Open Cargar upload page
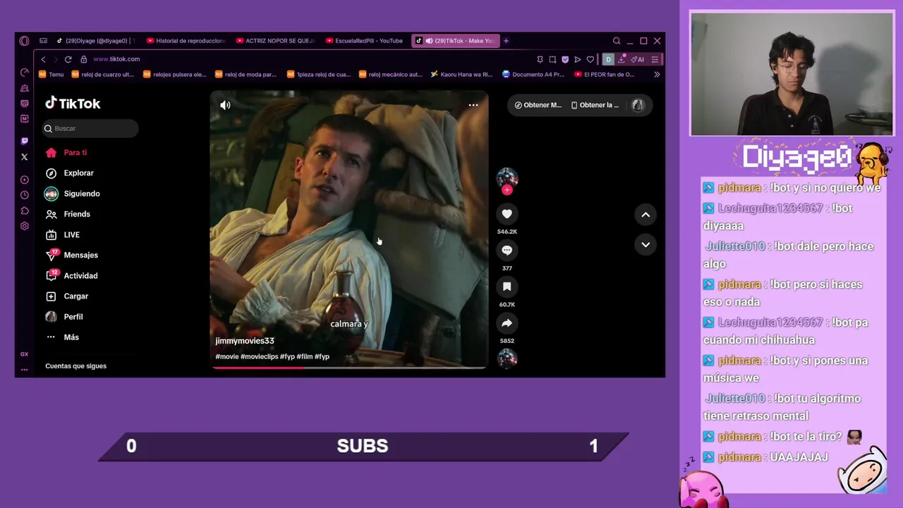Viewport: 903px width, 508px height. 68,296
